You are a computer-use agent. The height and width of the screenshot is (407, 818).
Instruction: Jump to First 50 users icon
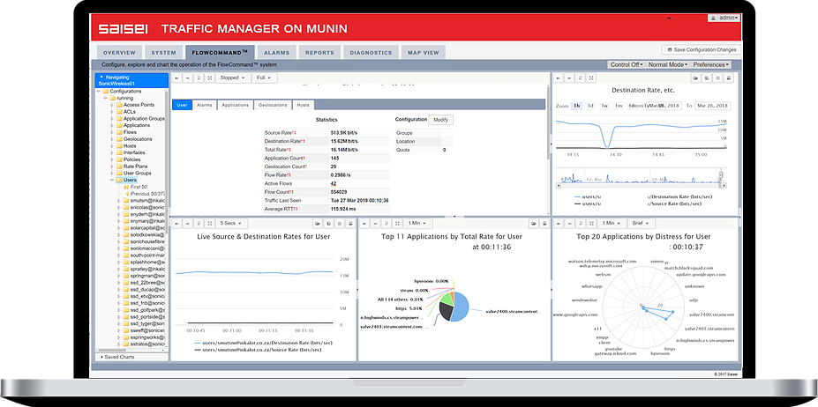tap(125, 187)
